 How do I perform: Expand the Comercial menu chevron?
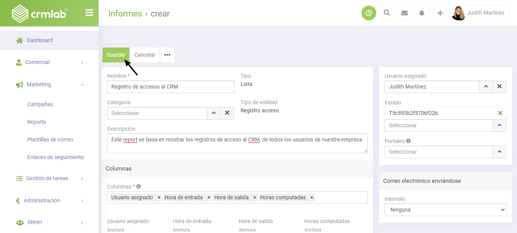point(82,62)
